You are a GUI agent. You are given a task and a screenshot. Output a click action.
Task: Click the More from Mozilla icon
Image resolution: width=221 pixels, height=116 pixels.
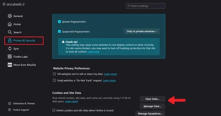point(10,65)
